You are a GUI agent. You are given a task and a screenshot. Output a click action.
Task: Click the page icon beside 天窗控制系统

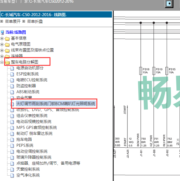12,170
